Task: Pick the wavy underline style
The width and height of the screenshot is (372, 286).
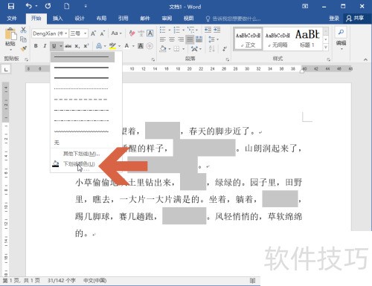Action: 81,131
